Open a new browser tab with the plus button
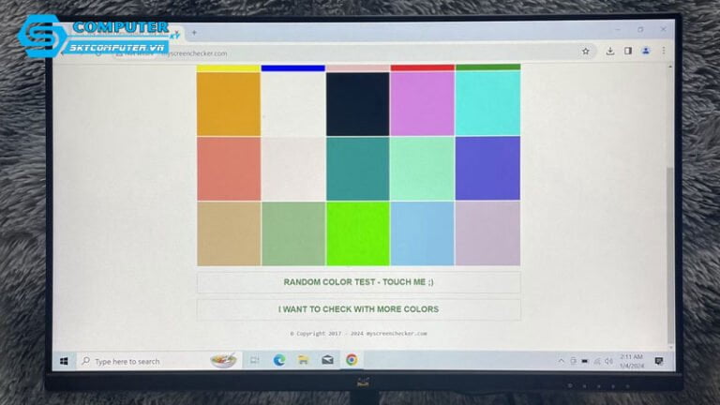This screenshot has width=720, height=405. click(x=194, y=33)
